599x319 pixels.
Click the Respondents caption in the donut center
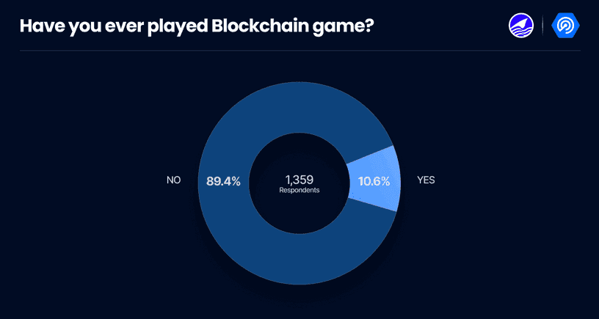coord(299,190)
